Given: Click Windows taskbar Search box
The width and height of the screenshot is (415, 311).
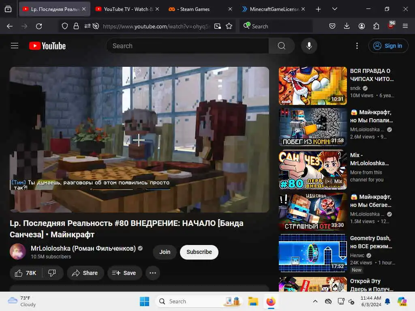Looking at the screenshot, I should tap(199, 301).
